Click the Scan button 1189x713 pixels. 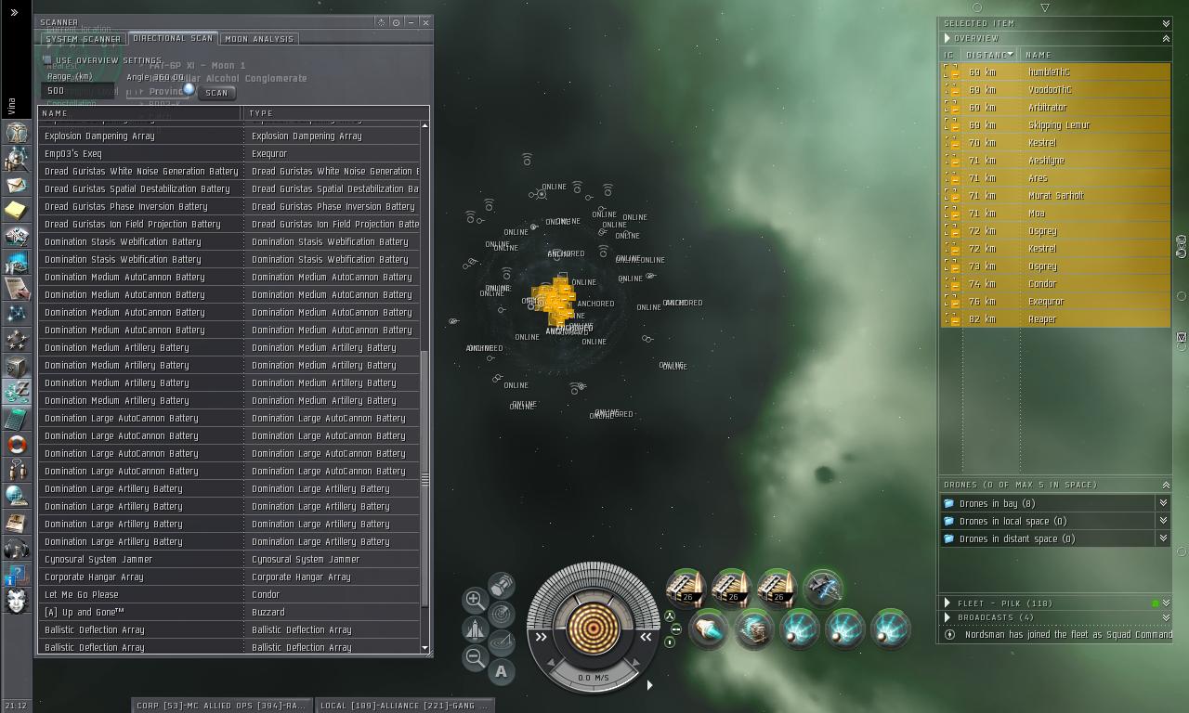point(216,93)
